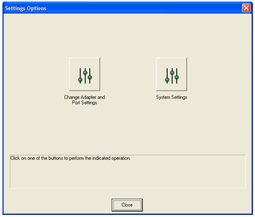Click middle green knob in Adapter settings icon
The width and height of the screenshot is (255, 217).
85,73
